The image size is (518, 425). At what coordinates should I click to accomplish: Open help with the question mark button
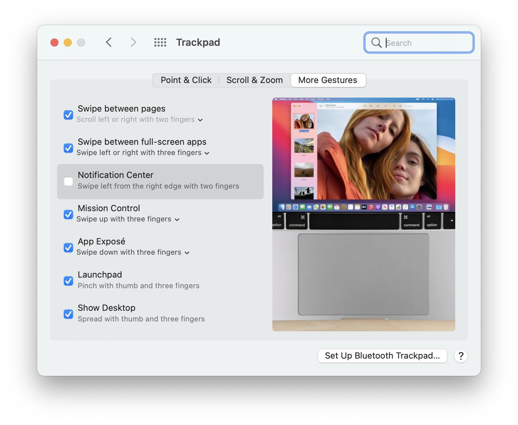pyautogui.click(x=461, y=356)
